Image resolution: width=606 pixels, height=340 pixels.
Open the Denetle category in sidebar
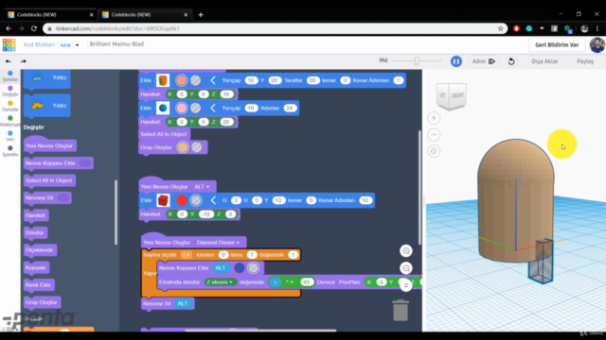(x=10, y=107)
